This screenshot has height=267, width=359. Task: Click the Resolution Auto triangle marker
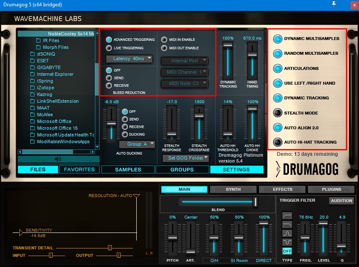pos(136,196)
